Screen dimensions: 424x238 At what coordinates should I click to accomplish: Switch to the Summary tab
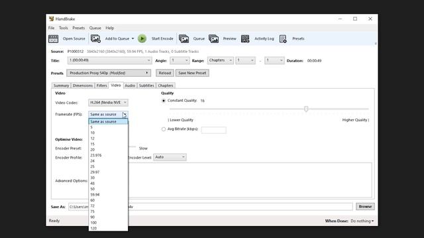[x=61, y=85]
